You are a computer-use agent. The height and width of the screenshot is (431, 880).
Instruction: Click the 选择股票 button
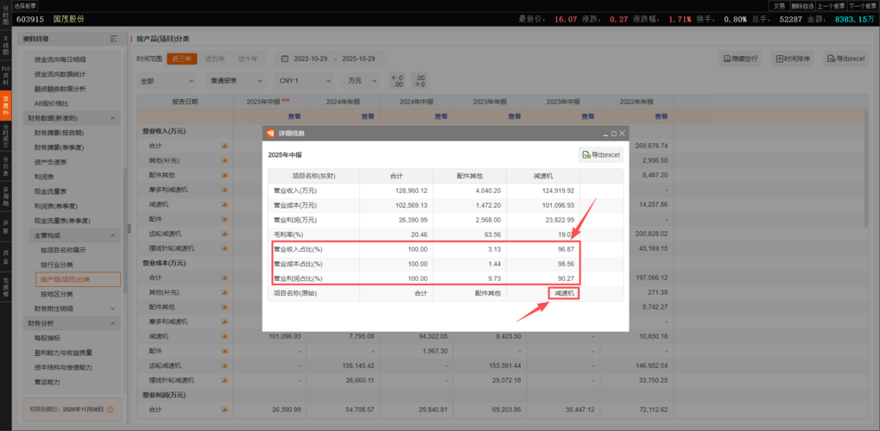pos(25,5)
